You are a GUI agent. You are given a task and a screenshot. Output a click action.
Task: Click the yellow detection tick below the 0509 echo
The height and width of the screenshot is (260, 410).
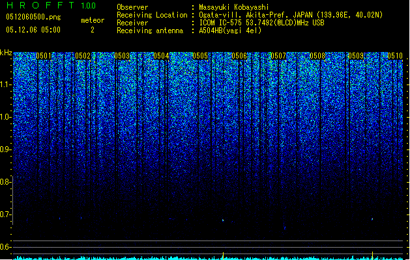click(372, 255)
